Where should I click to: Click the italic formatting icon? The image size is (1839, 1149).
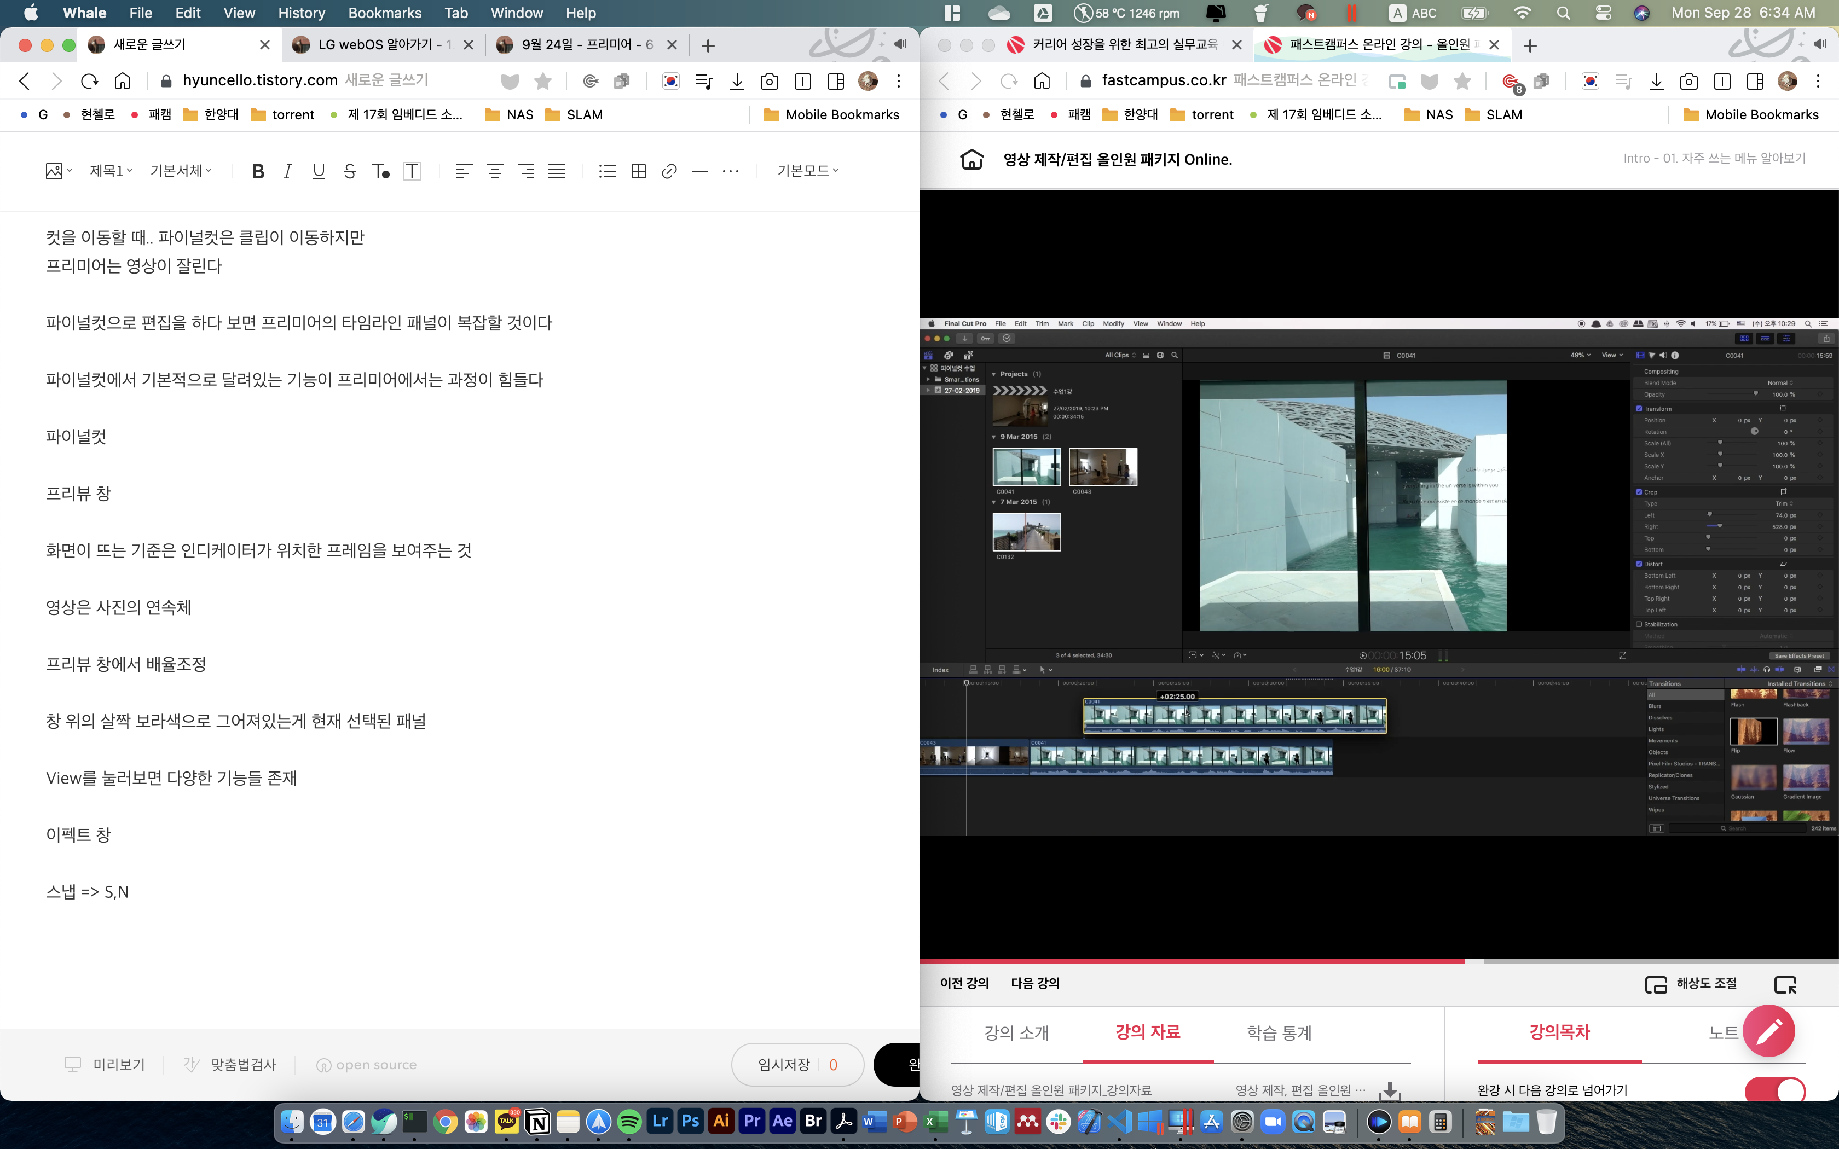(x=287, y=171)
